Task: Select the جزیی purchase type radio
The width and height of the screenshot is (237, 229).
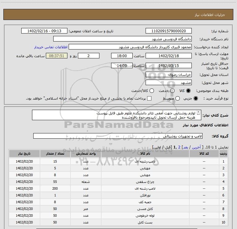Action: click(x=196, y=98)
